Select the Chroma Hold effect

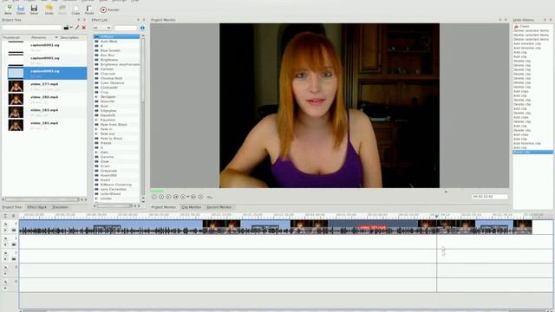point(111,78)
